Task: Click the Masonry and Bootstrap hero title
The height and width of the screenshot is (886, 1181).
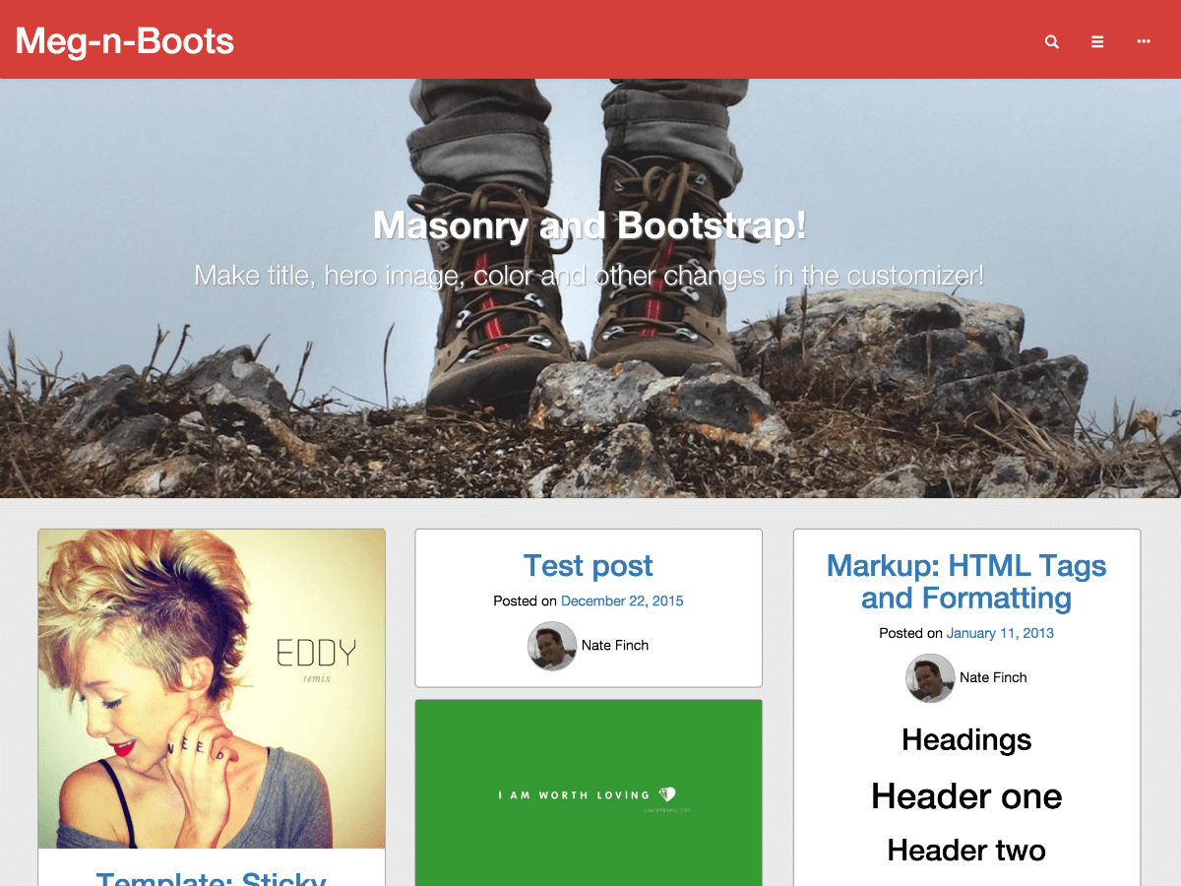Action: pos(589,225)
